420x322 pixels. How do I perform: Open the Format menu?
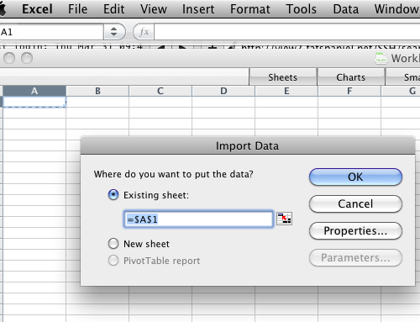click(250, 9)
